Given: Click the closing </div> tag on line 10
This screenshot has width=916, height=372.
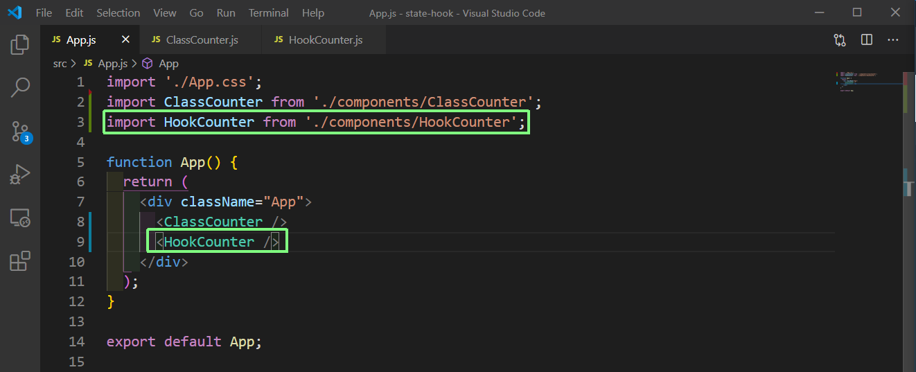Looking at the screenshot, I should (x=164, y=262).
